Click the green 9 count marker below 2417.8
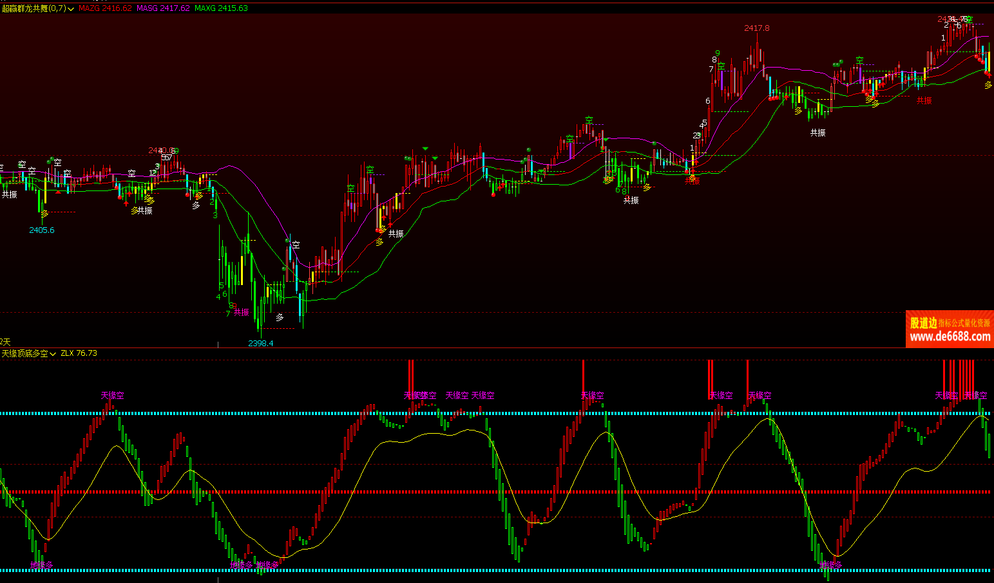Screen dimensions: 994x583 click(x=718, y=53)
